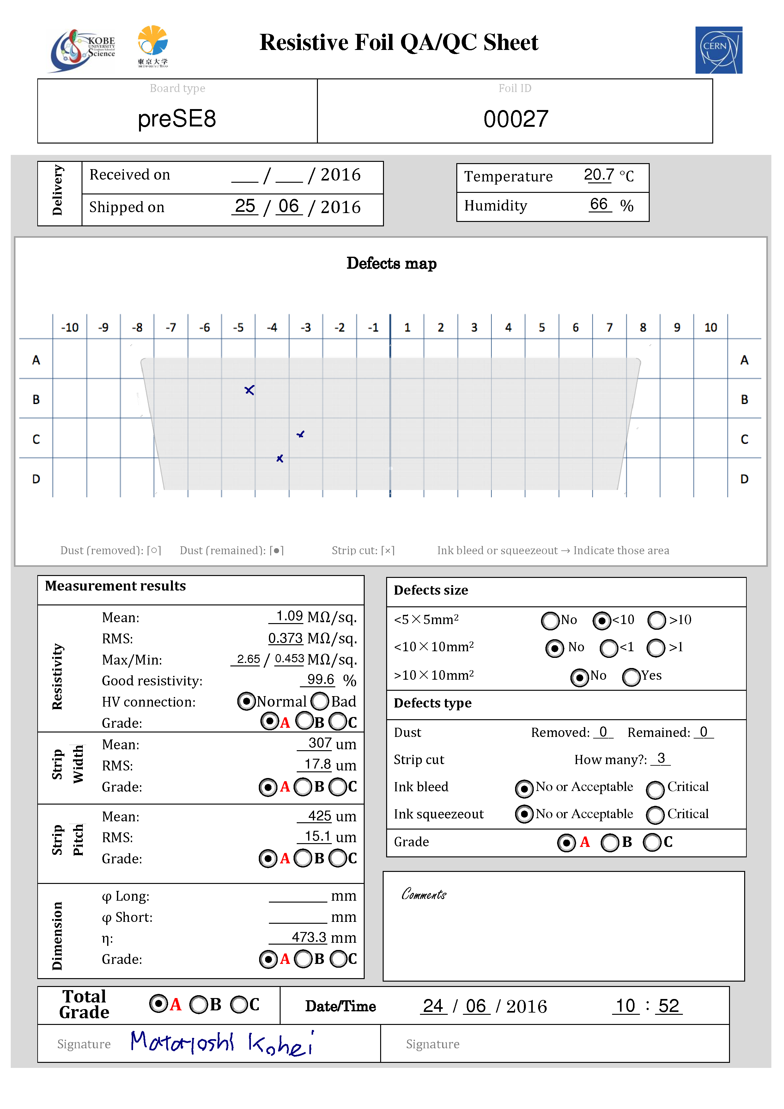Select Ink bleed Critical radio button
The width and height of the screenshot is (784, 1109).
click(655, 790)
